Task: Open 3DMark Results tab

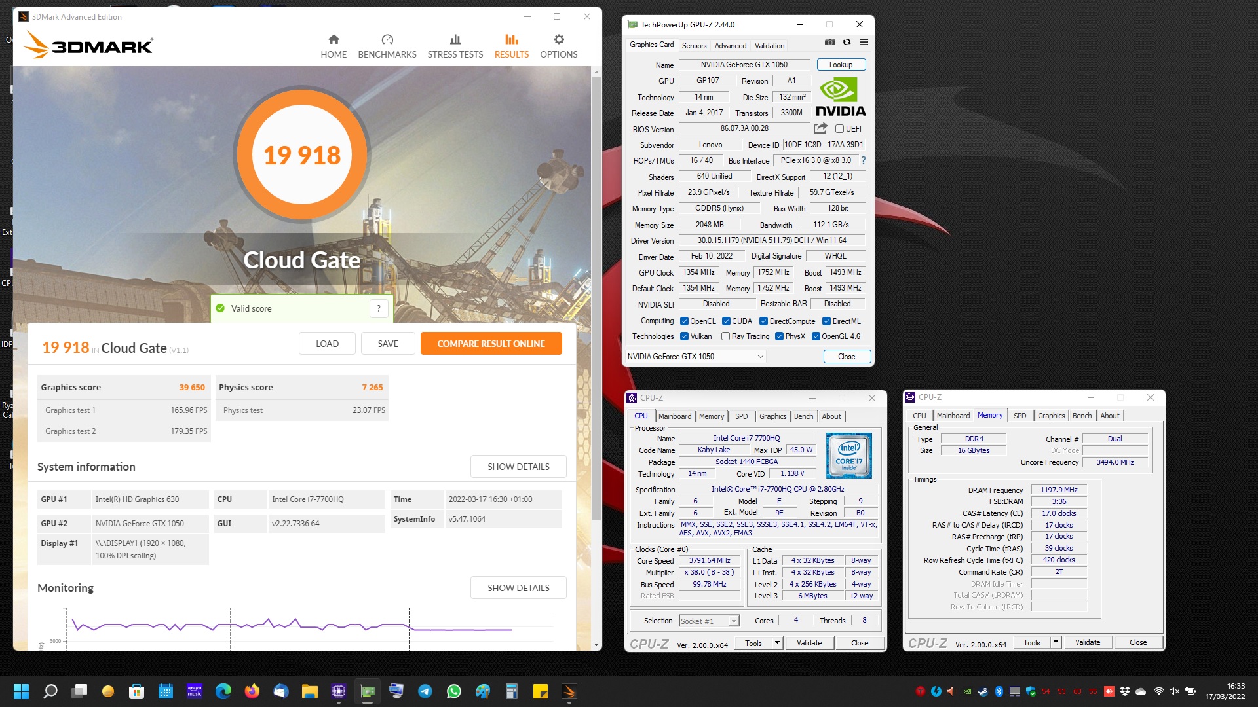Action: point(511,46)
